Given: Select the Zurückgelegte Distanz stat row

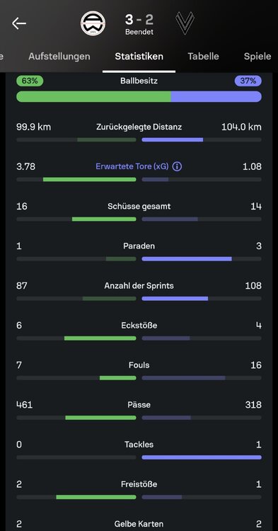Looking at the screenshot, I should [x=139, y=133].
